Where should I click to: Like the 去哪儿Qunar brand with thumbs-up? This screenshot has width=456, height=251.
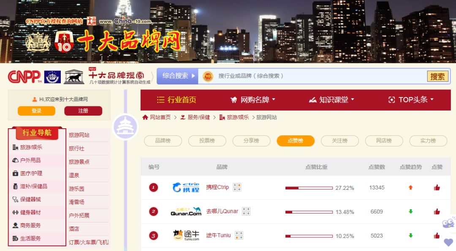point(437,212)
